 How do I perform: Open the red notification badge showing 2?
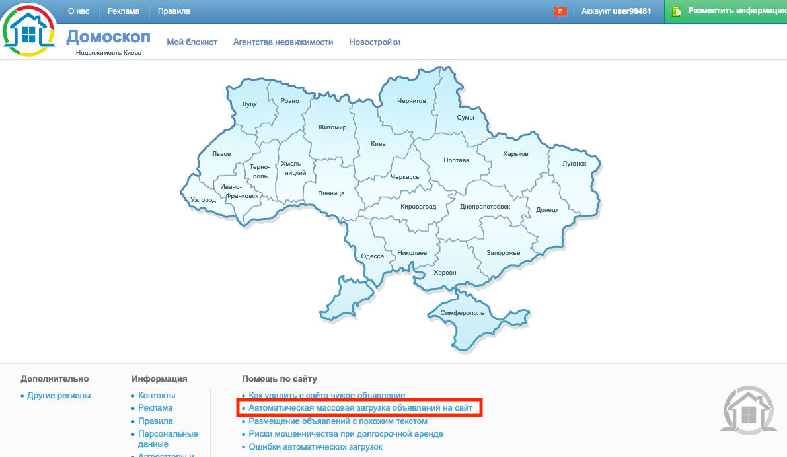560,11
